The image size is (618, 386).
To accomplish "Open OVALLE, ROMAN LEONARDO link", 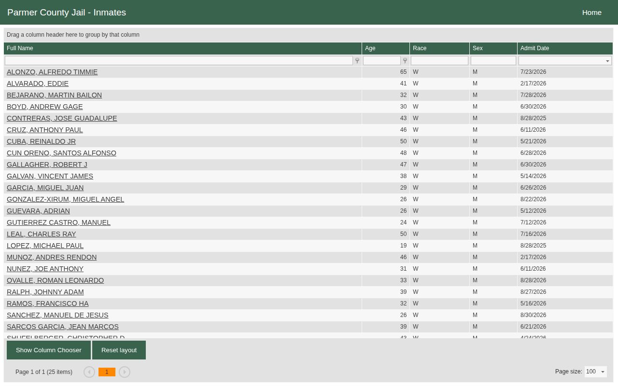I will [55, 280].
